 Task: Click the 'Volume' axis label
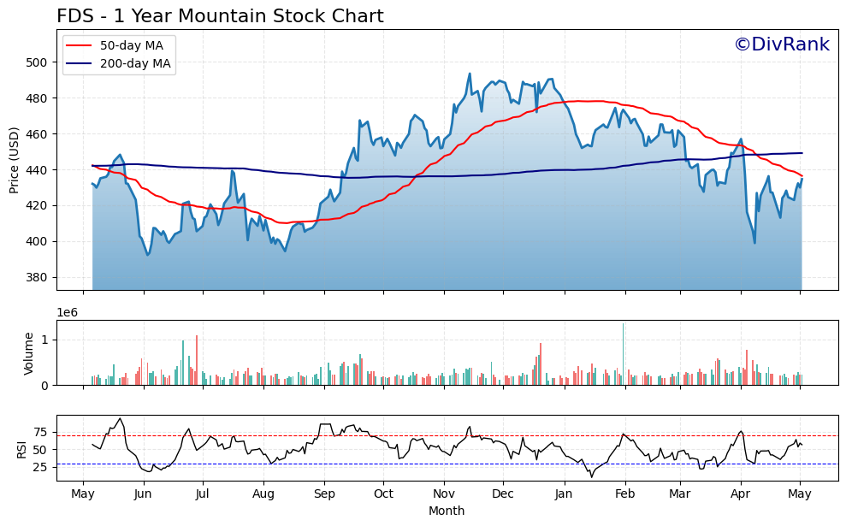tap(28, 353)
